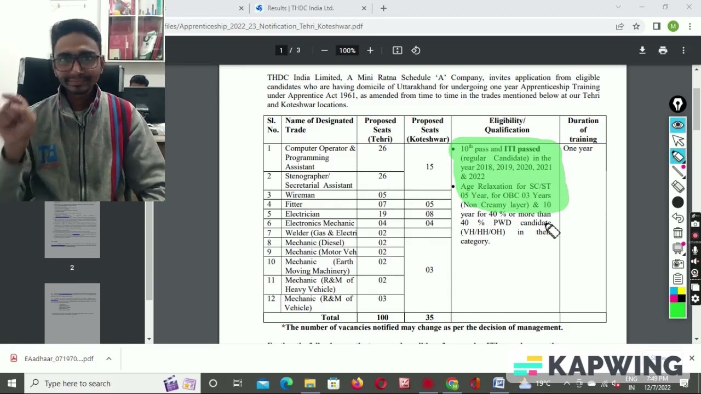Toggle the system sound speaker on recorder bar

click(x=695, y=261)
